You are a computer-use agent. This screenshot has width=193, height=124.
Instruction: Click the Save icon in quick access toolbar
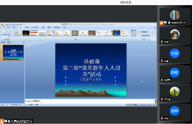point(7,24)
